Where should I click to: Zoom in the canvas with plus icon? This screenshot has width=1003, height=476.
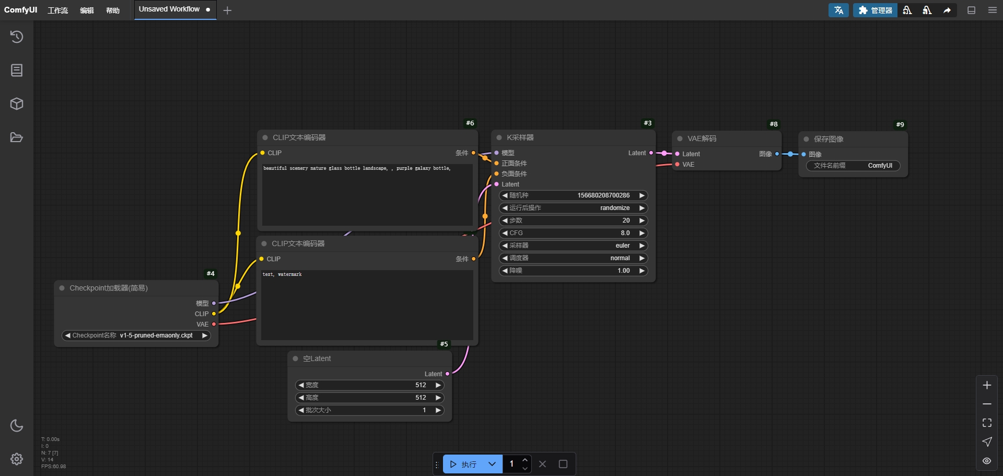tap(987, 385)
